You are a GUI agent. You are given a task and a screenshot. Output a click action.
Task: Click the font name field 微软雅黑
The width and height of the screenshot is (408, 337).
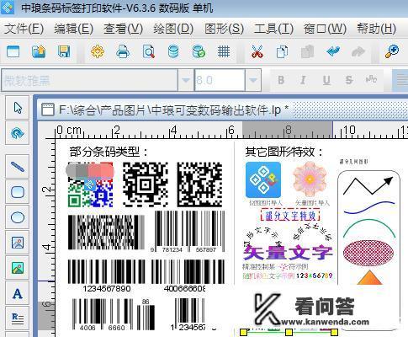[x=89, y=80]
